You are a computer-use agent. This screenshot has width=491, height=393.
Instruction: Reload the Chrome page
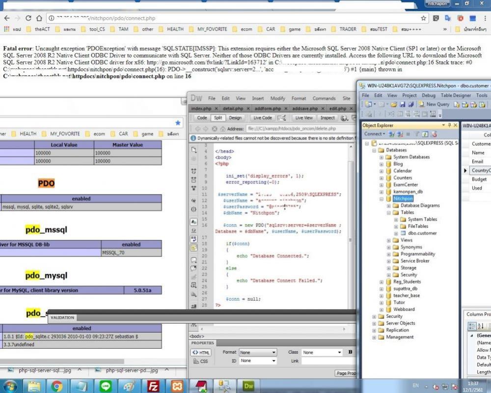click(x=28, y=18)
